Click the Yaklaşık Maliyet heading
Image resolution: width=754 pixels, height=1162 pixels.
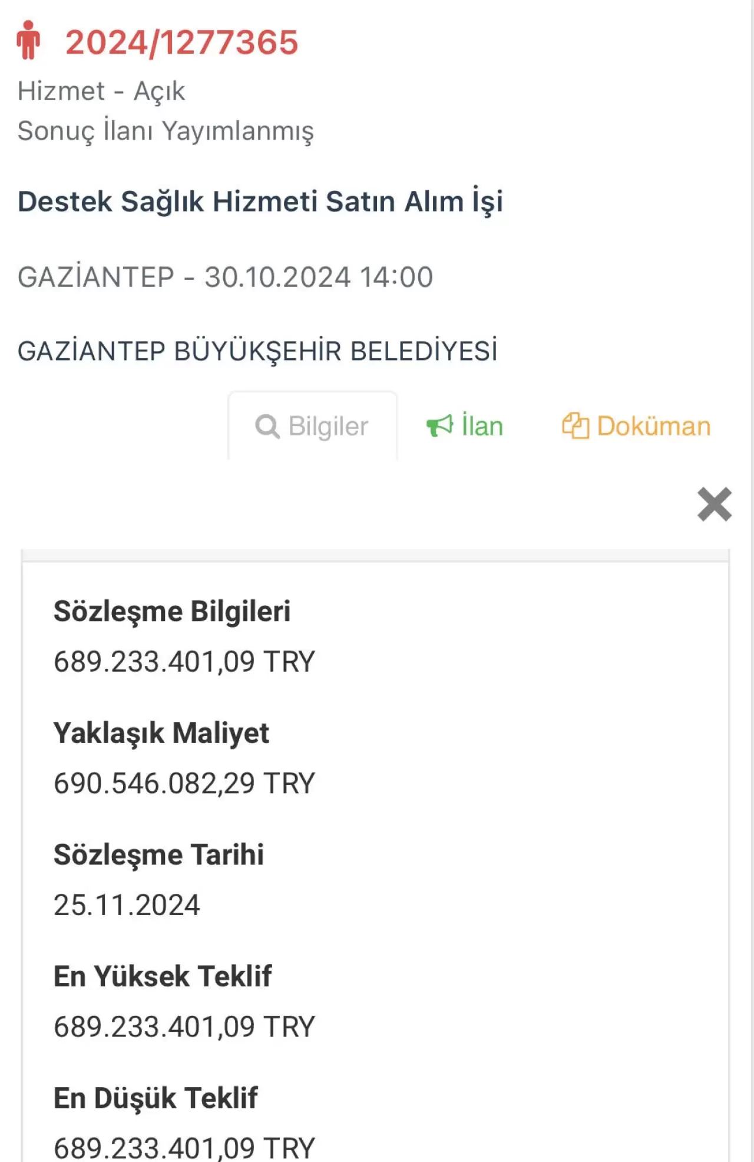161,733
